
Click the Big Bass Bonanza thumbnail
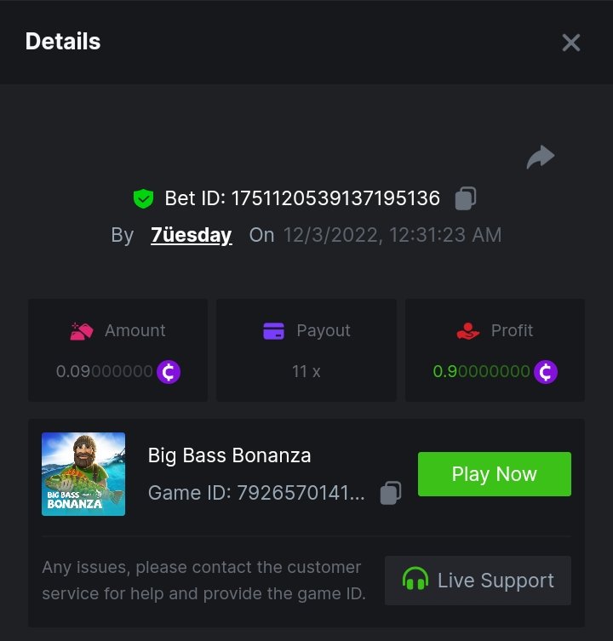(83, 474)
